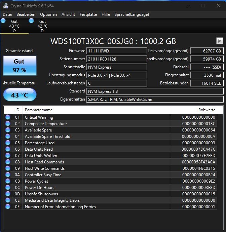Screen dimensions: 226x232
Task: Click the status orb for Power Cycles
Action: [x=8, y=181]
